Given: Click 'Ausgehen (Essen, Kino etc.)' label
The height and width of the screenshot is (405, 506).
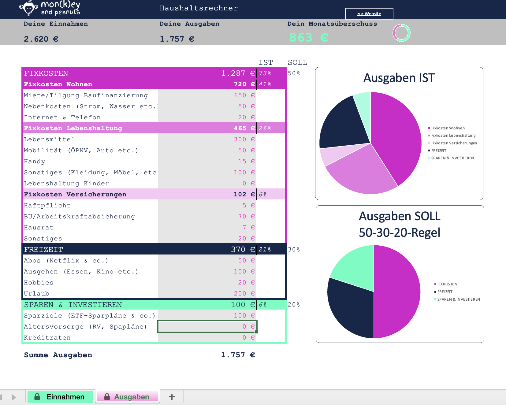Looking at the screenshot, I should coord(81,271).
